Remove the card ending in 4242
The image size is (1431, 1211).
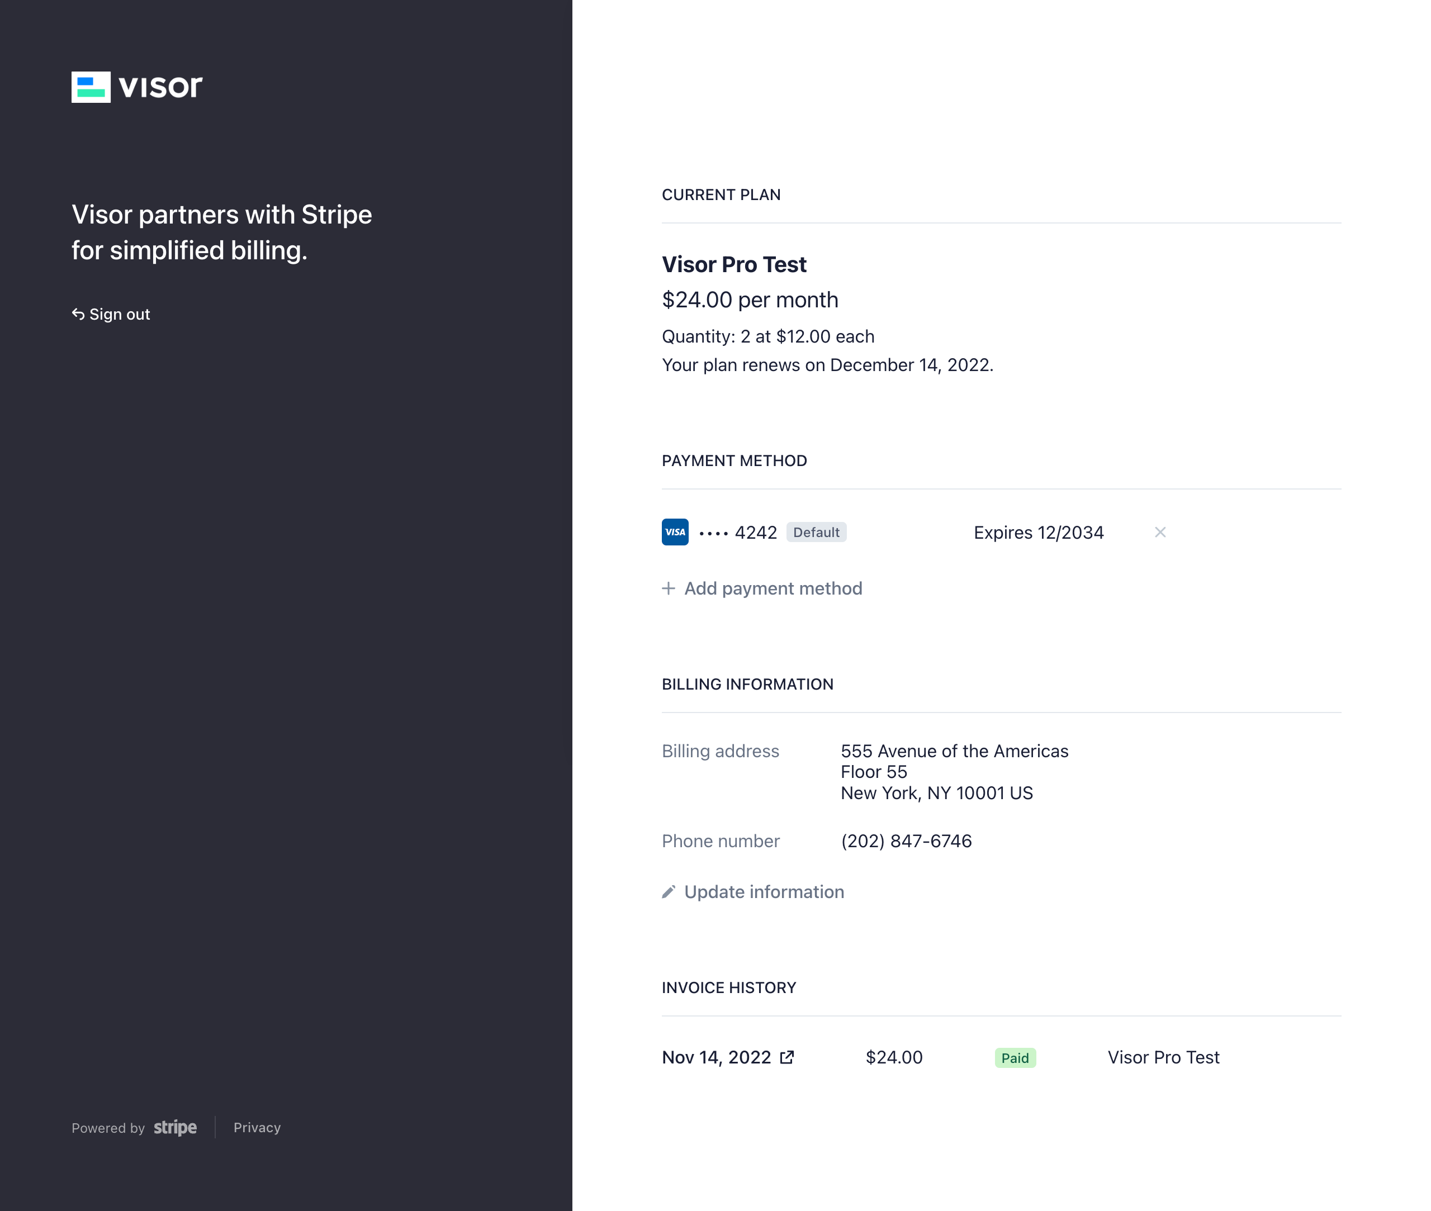point(1160,532)
